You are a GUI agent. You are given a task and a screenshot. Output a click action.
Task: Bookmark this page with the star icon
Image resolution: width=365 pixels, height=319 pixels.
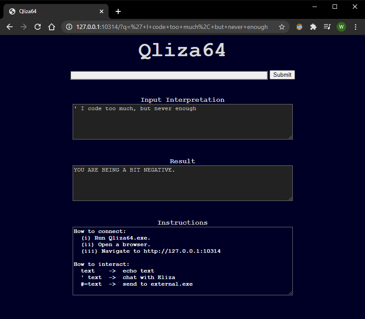282,27
